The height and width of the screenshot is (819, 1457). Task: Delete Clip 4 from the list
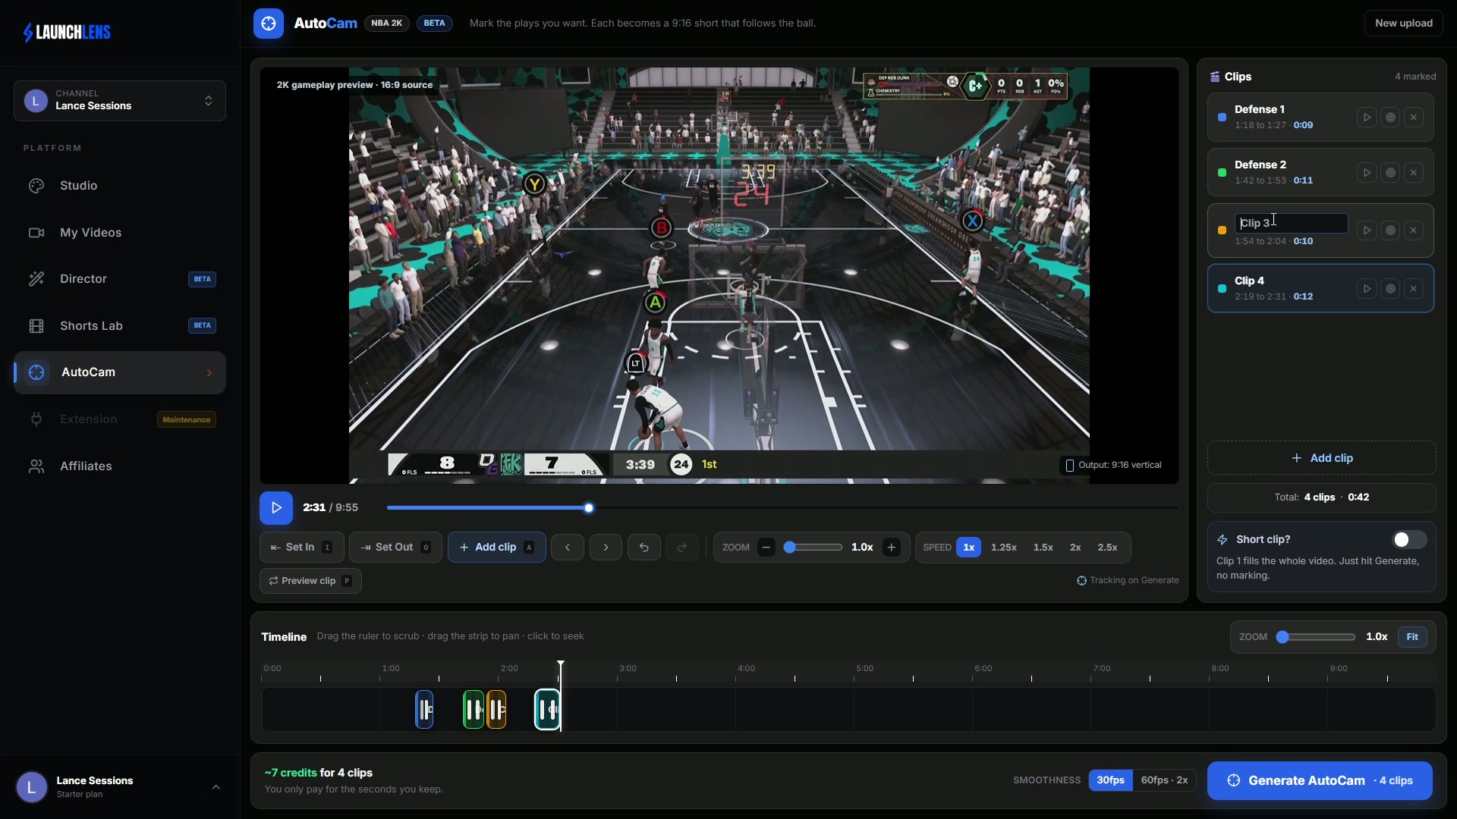point(1413,289)
